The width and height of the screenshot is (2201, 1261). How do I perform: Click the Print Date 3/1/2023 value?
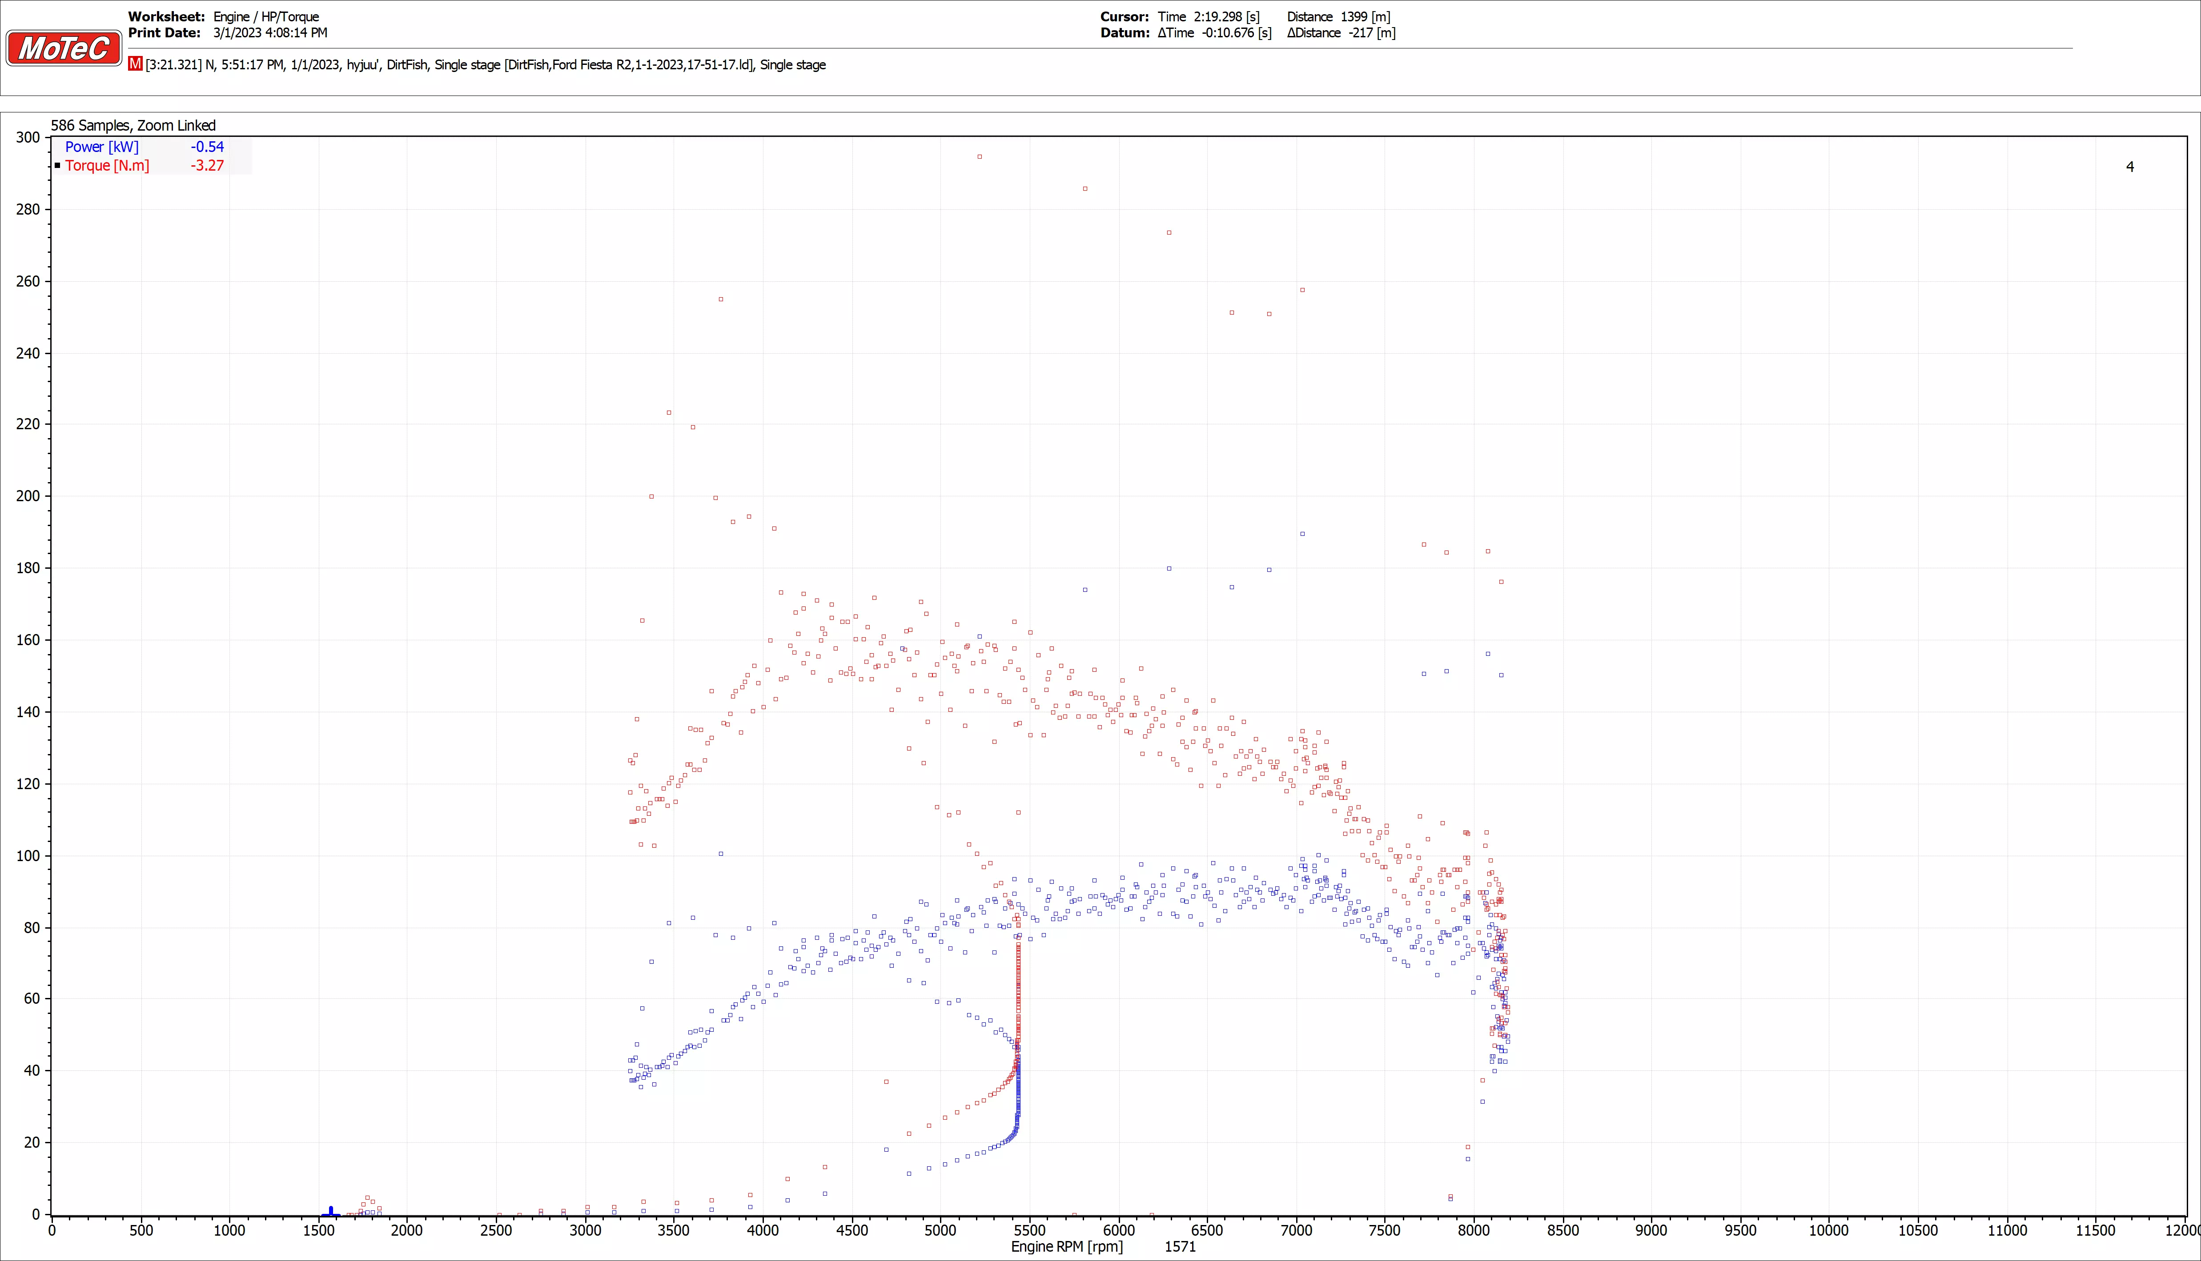point(270,33)
